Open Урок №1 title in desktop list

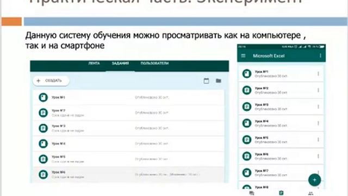tap(58, 97)
